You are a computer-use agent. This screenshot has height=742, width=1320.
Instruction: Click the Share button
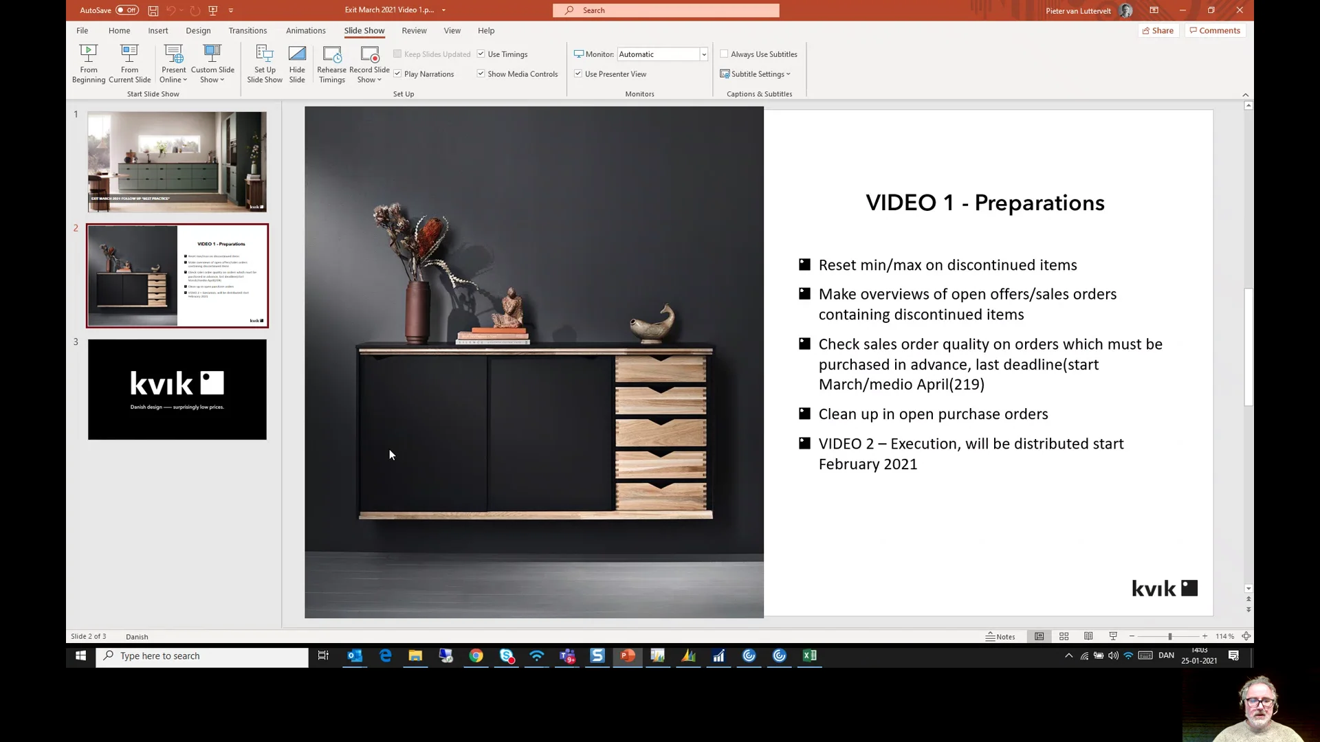pos(1158,30)
